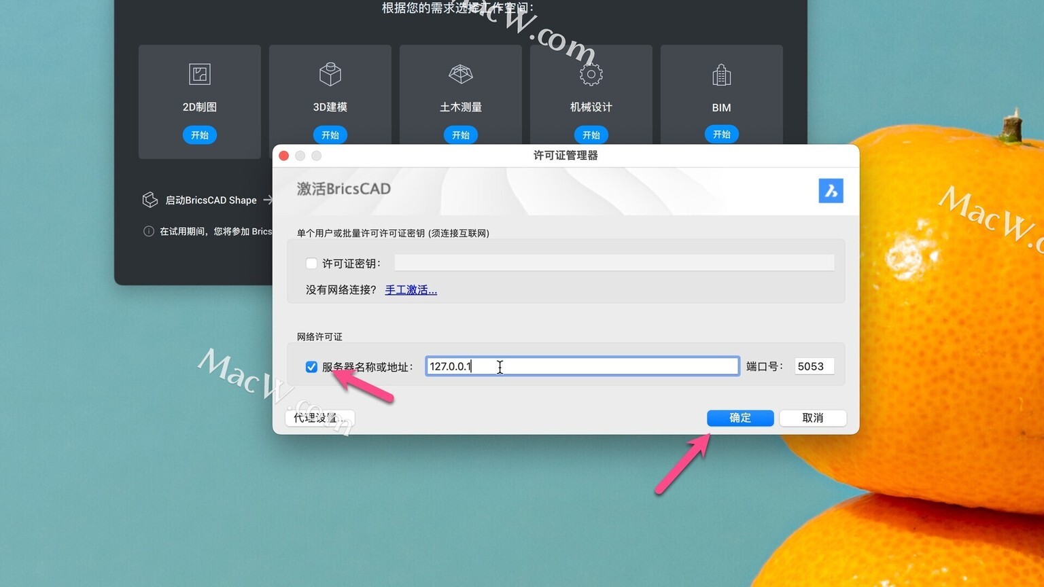
Task: Click the BIM building icon
Action: click(x=722, y=75)
